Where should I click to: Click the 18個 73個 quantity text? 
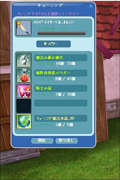pos(65,64)
